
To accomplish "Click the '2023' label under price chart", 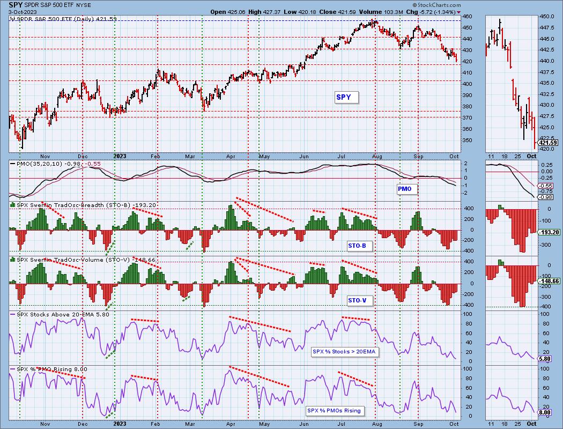I will [120, 156].
